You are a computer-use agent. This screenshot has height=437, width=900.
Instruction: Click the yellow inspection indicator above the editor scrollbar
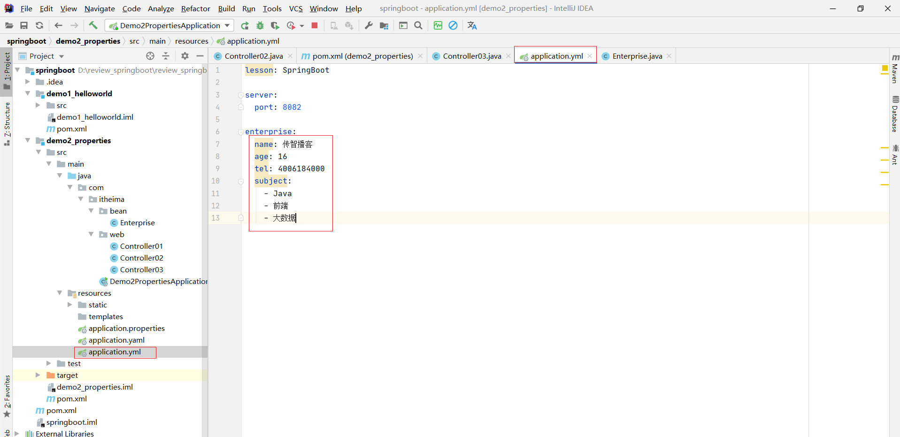(885, 69)
